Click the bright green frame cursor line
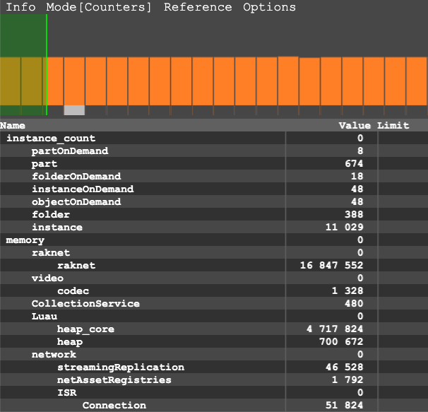 coord(47,65)
